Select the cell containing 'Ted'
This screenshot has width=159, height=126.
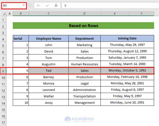coord(49,71)
